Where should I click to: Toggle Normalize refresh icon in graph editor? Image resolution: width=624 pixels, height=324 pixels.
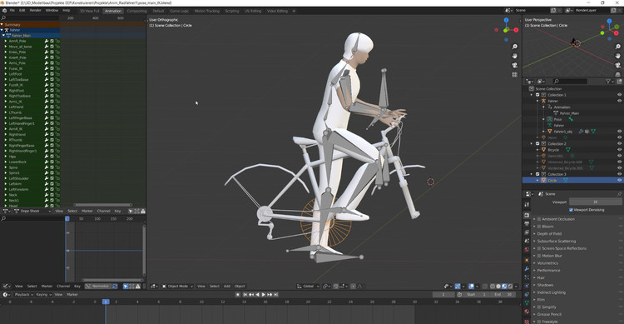tap(115, 287)
